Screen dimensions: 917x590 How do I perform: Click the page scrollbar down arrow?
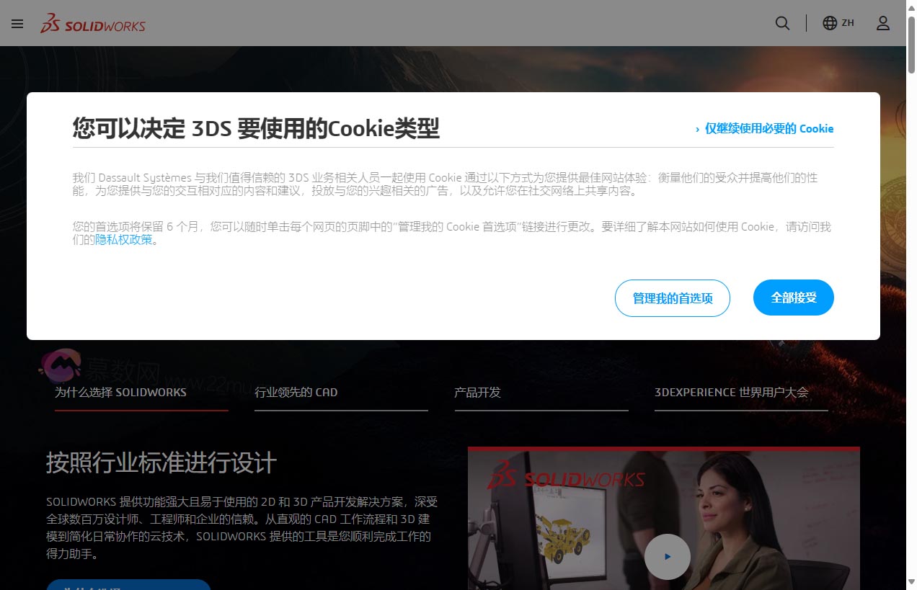pyautogui.click(x=911, y=581)
